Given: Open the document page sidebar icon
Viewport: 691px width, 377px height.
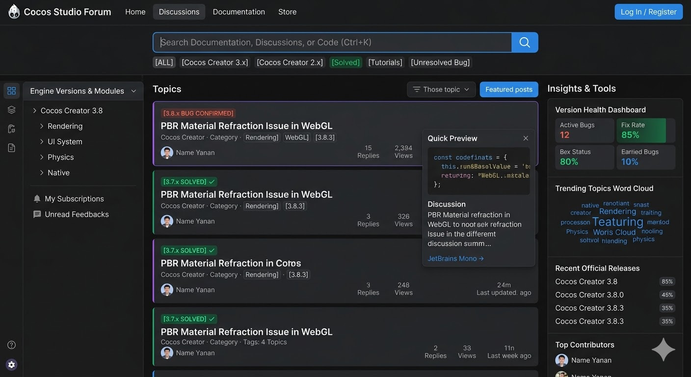Looking at the screenshot, I should (x=12, y=148).
